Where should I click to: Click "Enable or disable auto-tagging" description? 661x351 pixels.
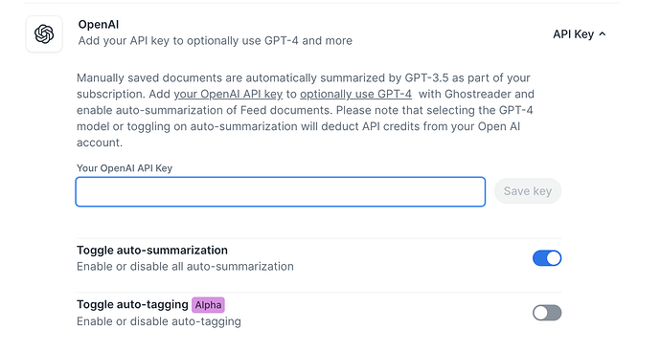click(159, 321)
